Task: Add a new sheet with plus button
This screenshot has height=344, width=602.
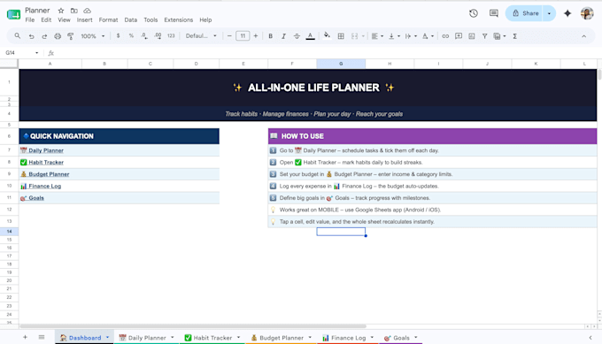Action: [25, 337]
